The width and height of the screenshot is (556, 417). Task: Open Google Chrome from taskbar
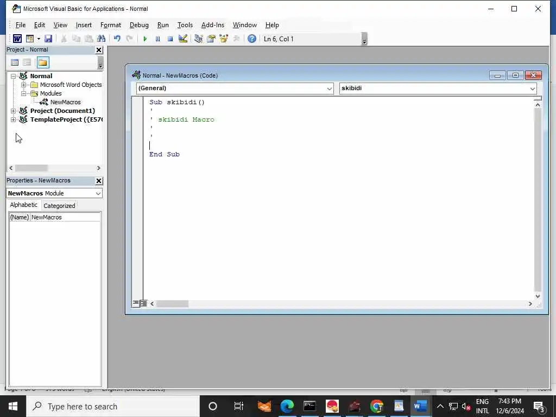[x=377, y=406]
